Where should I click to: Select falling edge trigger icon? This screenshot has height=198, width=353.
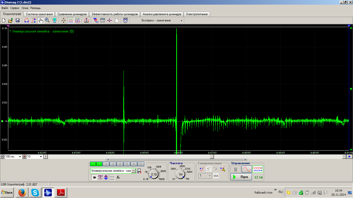click(216, 169)
